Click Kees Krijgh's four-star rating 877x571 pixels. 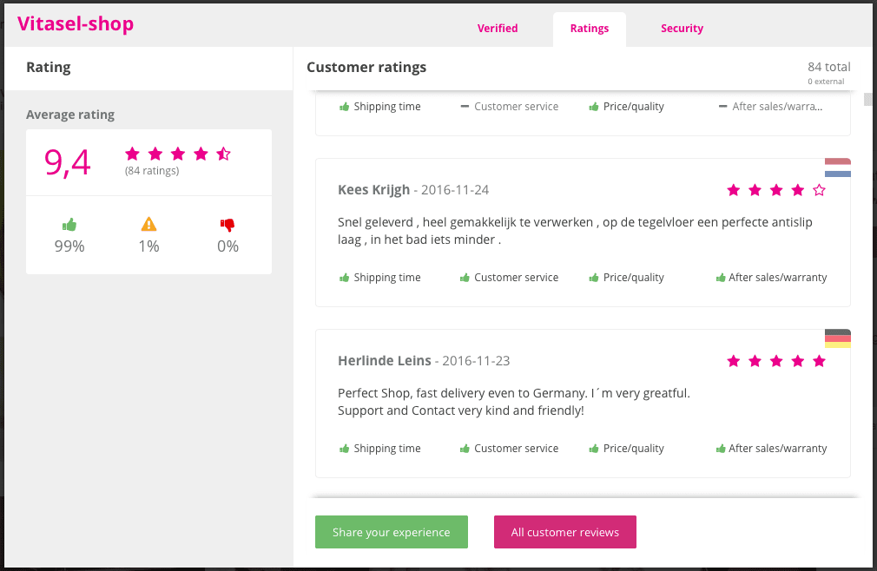coord(776,190)
